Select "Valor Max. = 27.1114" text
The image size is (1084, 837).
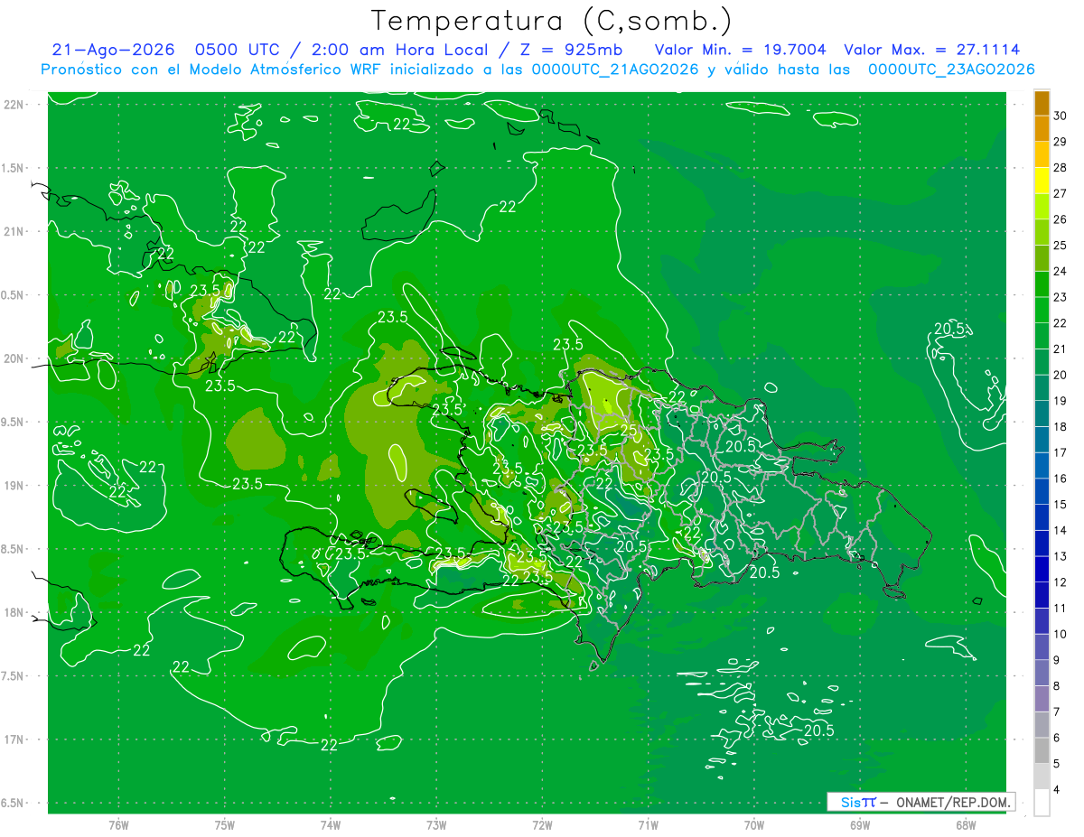(931, 50)
